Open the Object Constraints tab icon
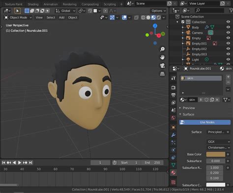Viewport: 233px width, 193px height. tap(174, 158)
